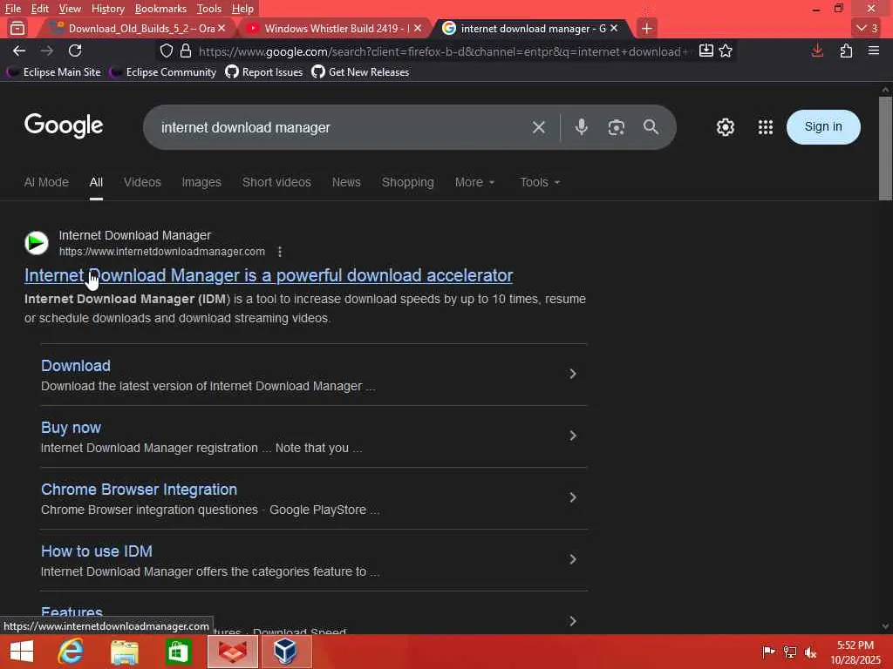Open the Eclipse Main Site bookmark
This screenshot has height=669, width=893.
pos(55,72)
